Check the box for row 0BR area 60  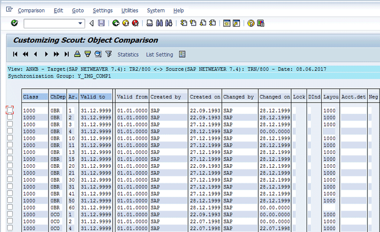pos(10,207)
